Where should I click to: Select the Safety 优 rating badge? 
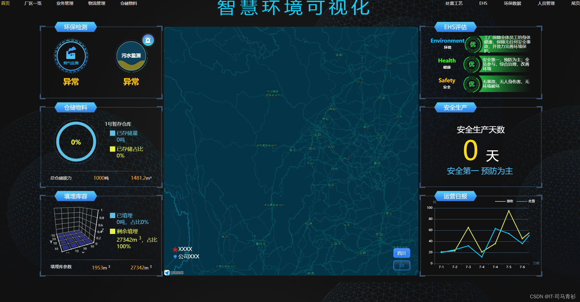tap(472, 84)
